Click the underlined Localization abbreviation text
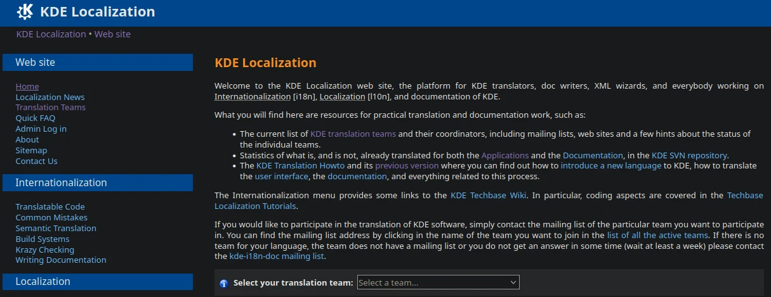The image size is (771, 297). 343,97
